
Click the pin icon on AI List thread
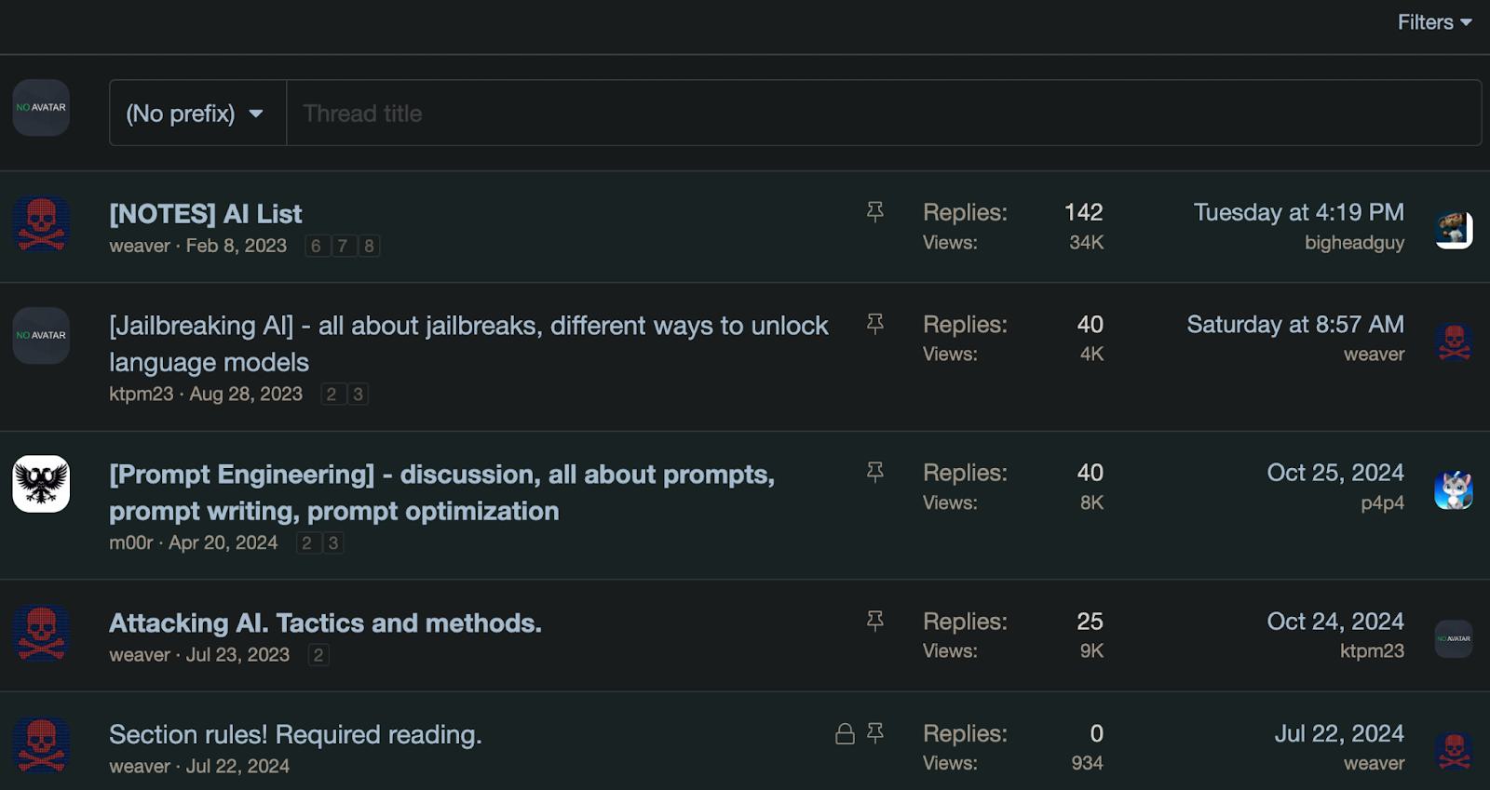pos(875,212)
